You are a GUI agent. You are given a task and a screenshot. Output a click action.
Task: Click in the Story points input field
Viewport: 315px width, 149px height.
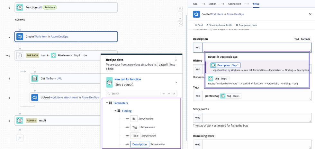click(x=257, y=118)
